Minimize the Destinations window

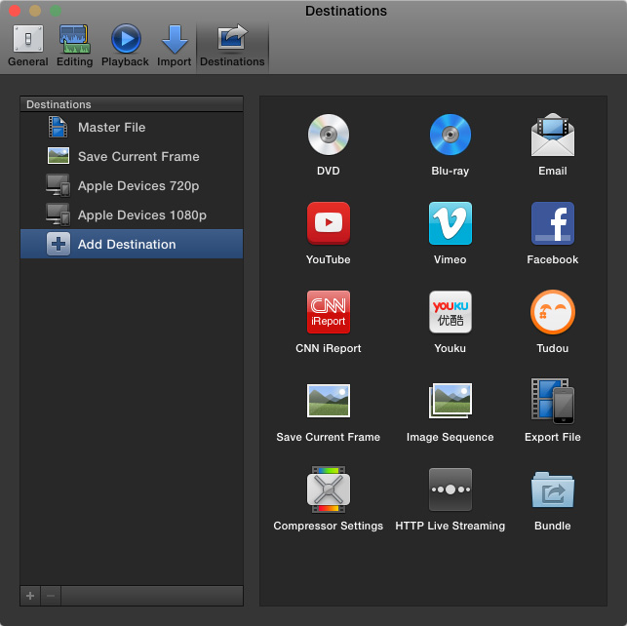35,11
